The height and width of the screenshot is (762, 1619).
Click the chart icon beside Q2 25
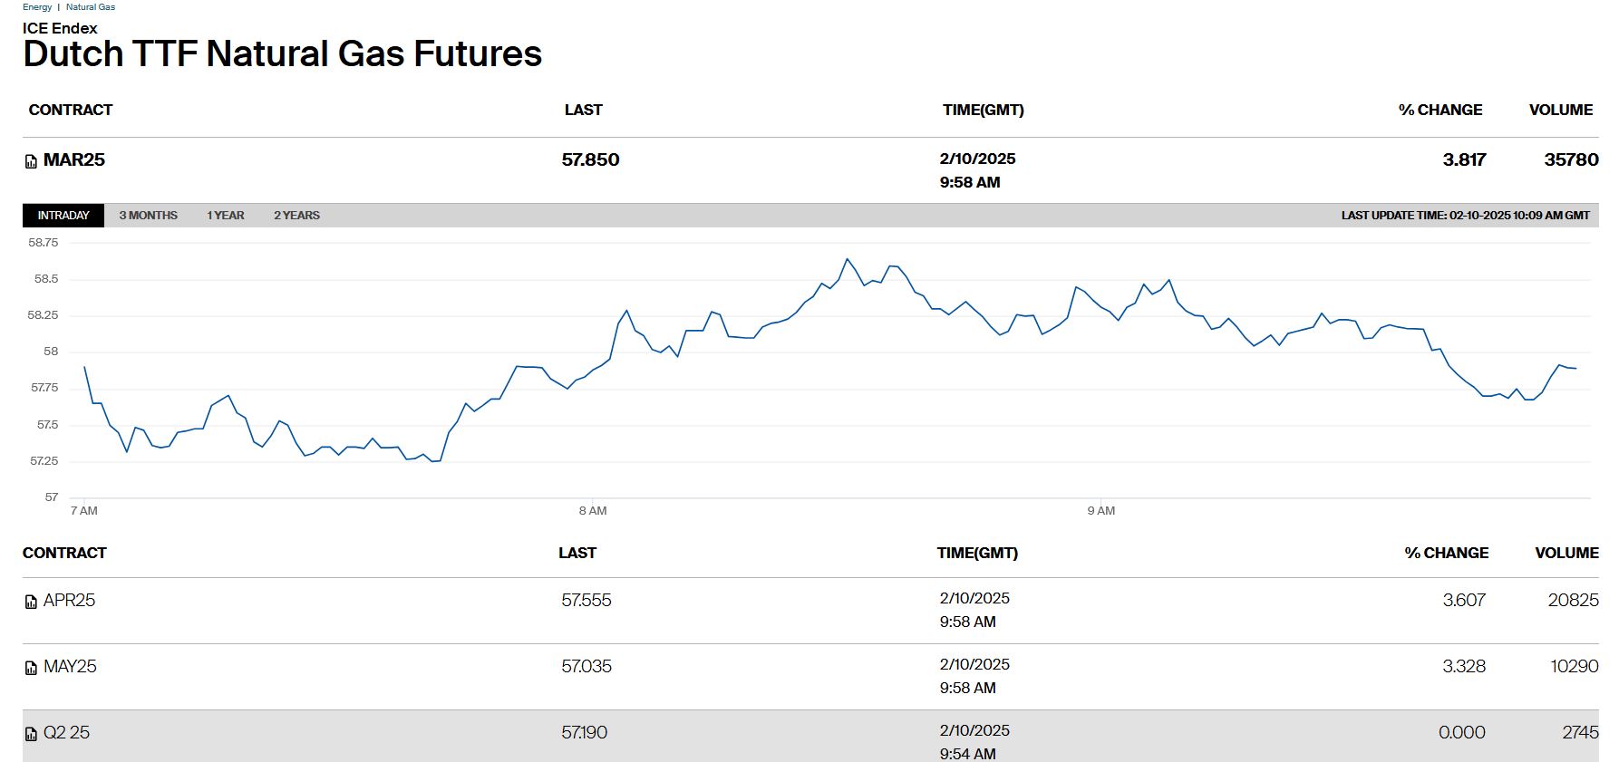[31, 734]
